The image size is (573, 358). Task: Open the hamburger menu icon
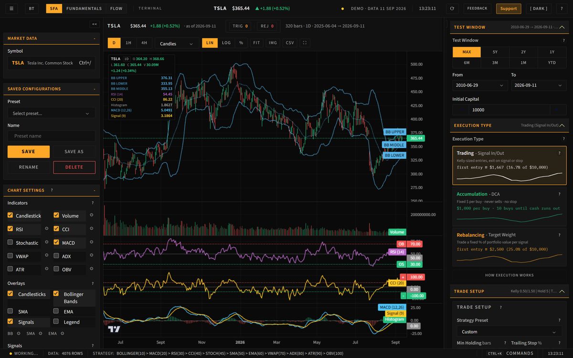(11, 9)
